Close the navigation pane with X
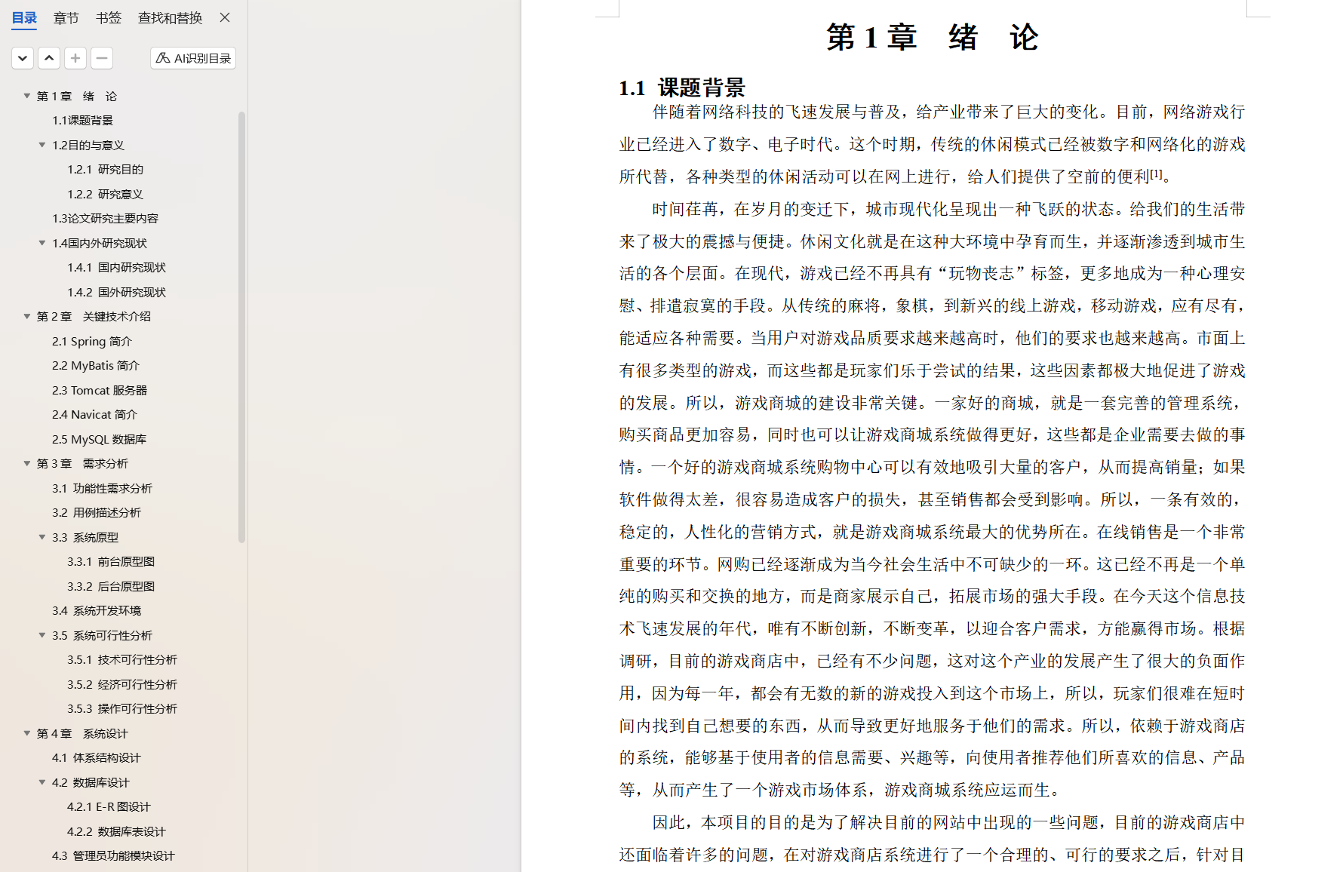The width and height of the screenshot is (1343, 872). click(x=225, y=17)
